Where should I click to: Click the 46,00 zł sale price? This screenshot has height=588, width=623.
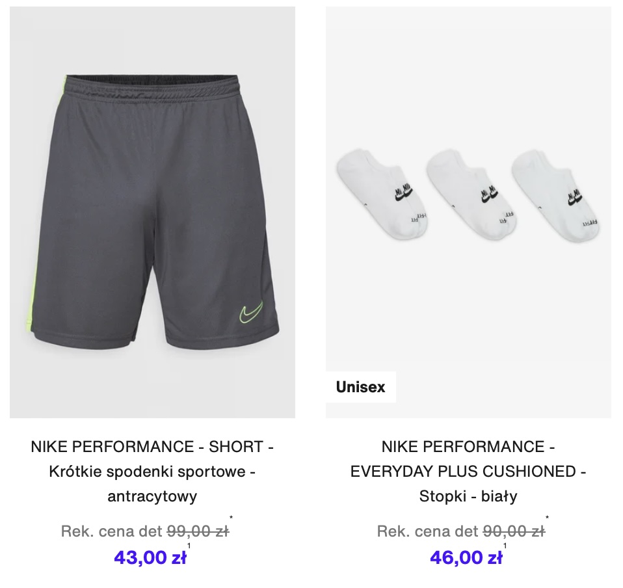[x=466, y=557]
